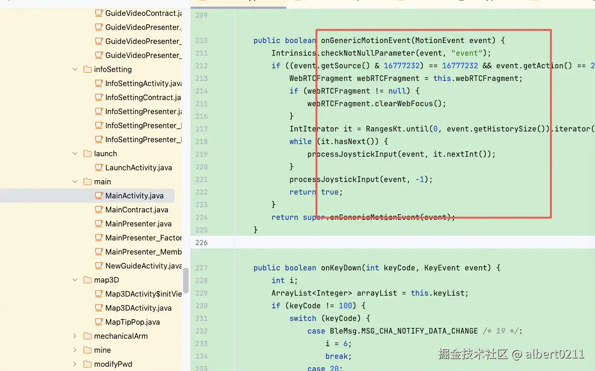Click 'i = 6;' assignment on line 233
595x371 pixels.
[338, 343]
